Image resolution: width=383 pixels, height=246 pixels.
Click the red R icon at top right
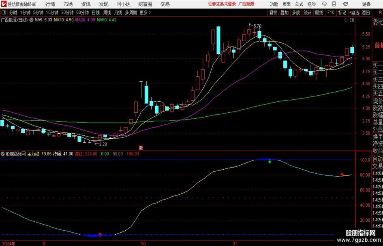tap(380, 12)
